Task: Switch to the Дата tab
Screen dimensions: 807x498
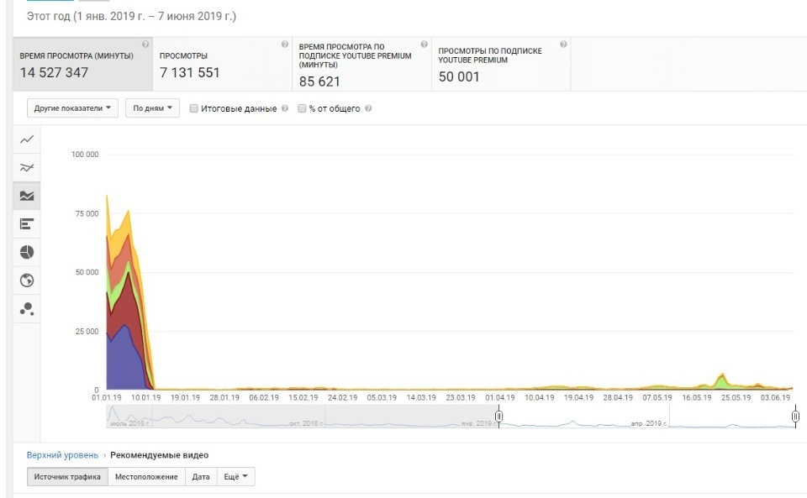Action: click(201, 476)
